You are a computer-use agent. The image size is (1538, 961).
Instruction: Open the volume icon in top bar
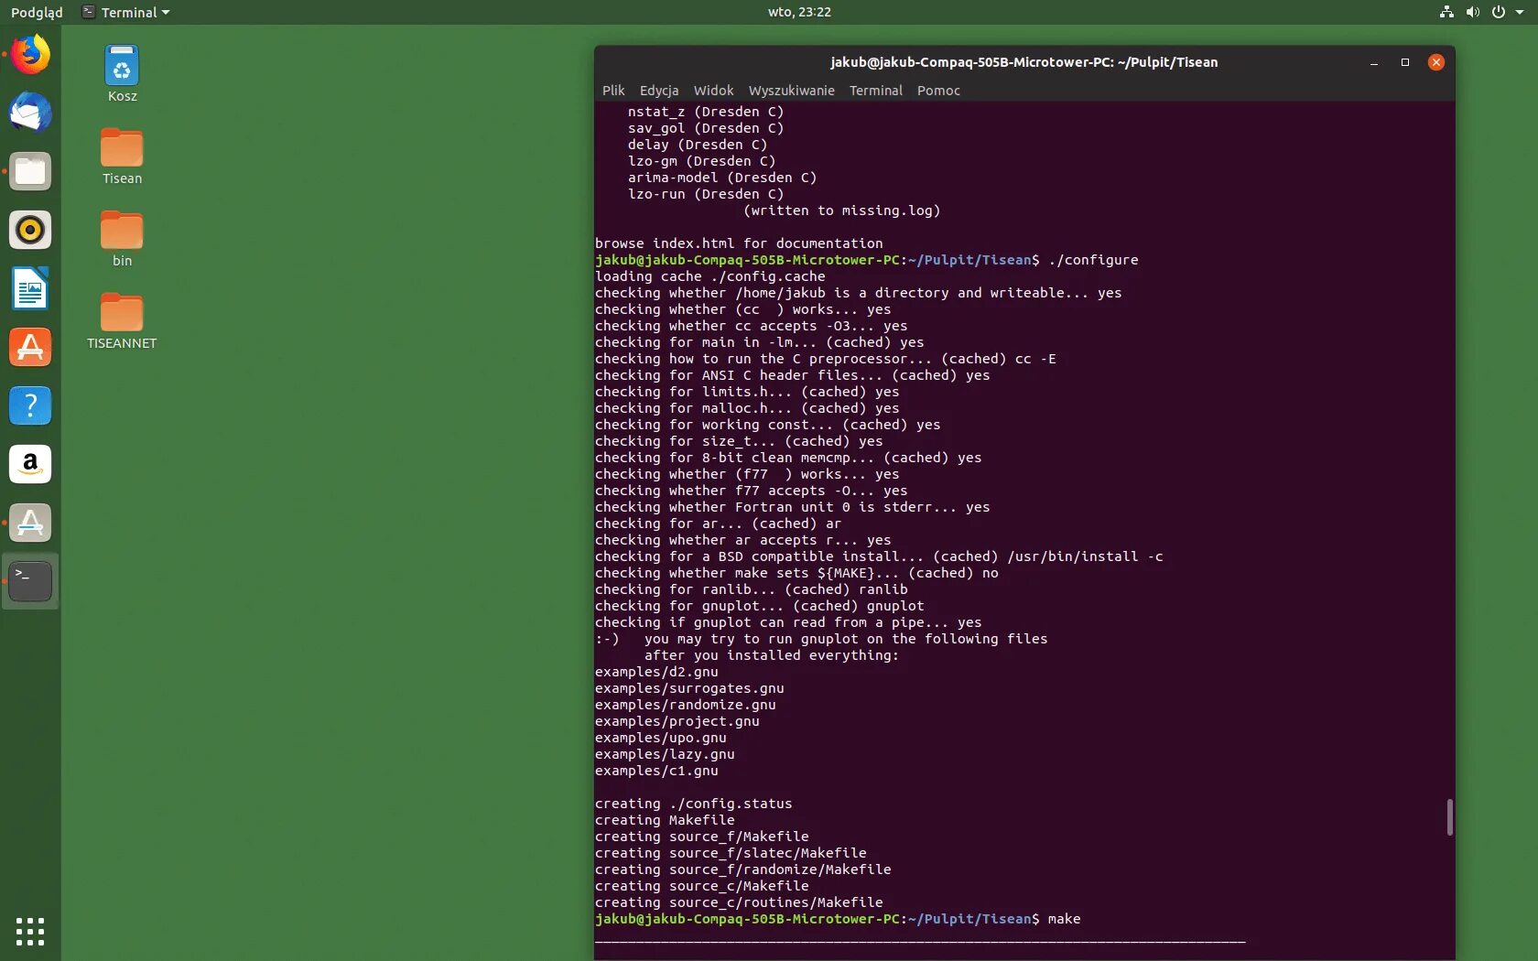[x=1472, y=12]
